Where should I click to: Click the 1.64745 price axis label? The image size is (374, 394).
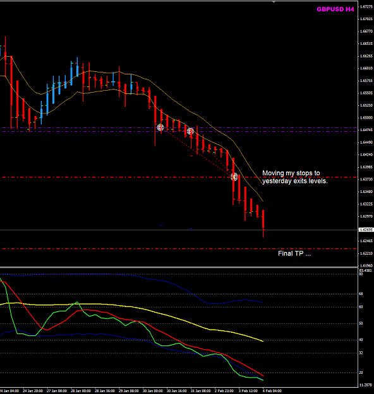click(x=366, y=130)
